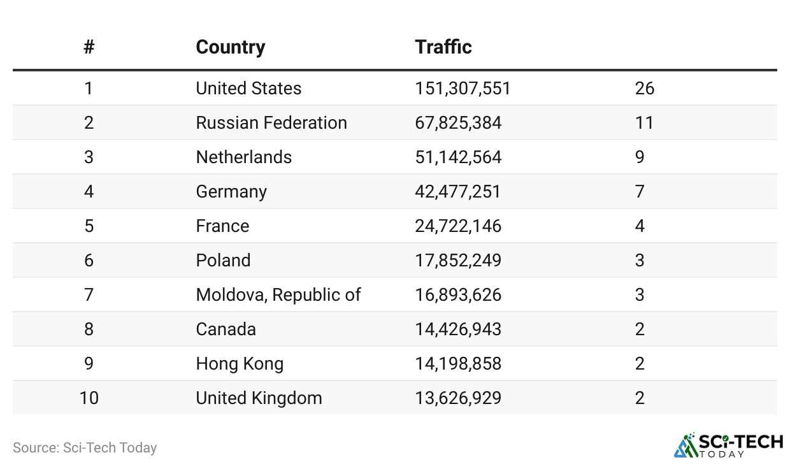
Task: Click the Sci-Tech Today logo icon
Action: 686,445
